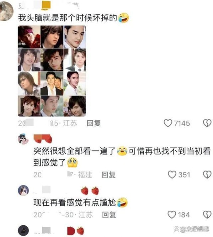213x237 pixels.
Task: Open the black cat avatar profile
Action: (x=23, y=230)
